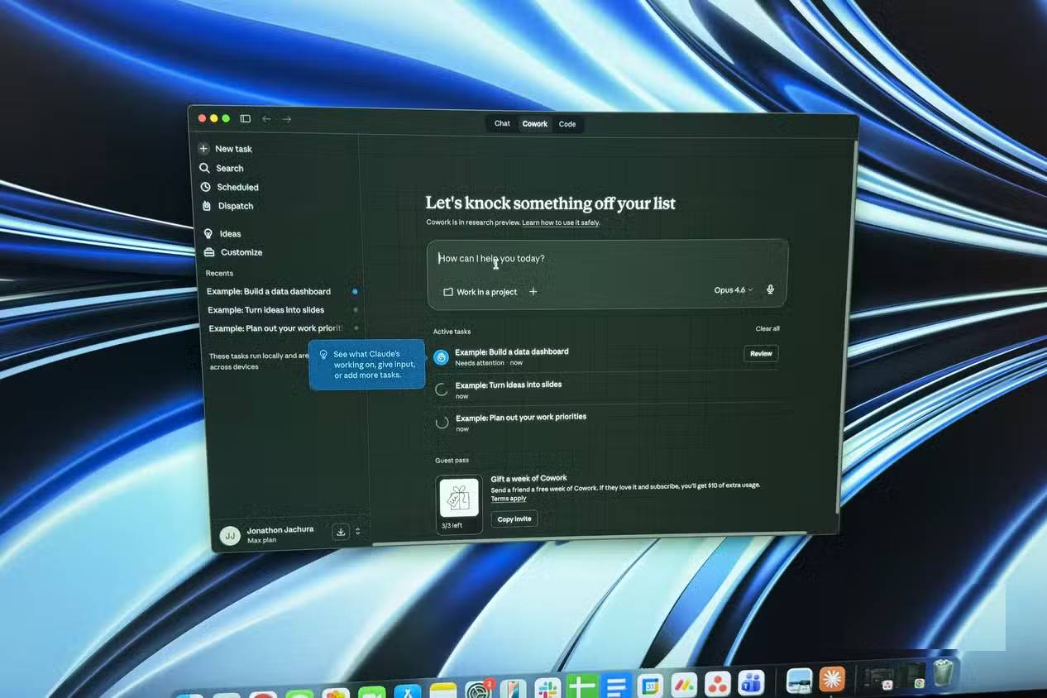Image resolution: width=1047 pixels, height=698 pixels.
Task: Click the microphone voice input icon
Action: 770,289
